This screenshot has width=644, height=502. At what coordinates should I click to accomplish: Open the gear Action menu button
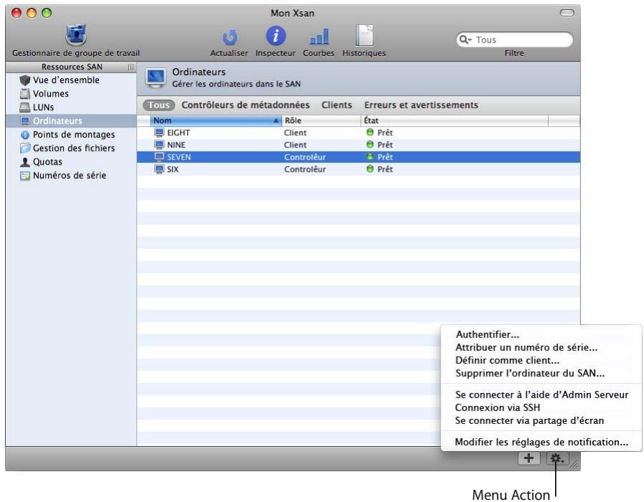pyautogui.click(x=557, y=458)
